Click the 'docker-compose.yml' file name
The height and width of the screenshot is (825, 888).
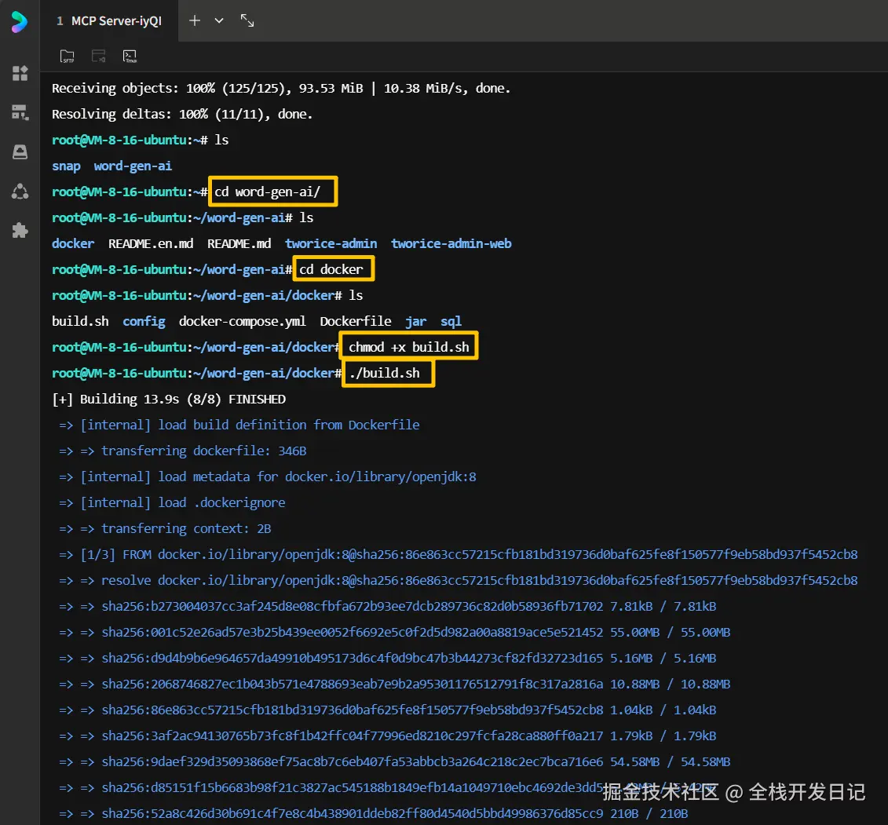coord(243,321)
